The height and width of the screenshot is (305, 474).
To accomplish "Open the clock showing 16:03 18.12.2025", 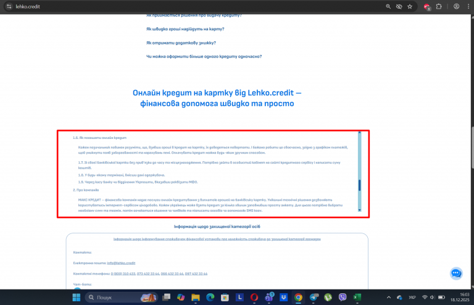I will pos(460,297).
